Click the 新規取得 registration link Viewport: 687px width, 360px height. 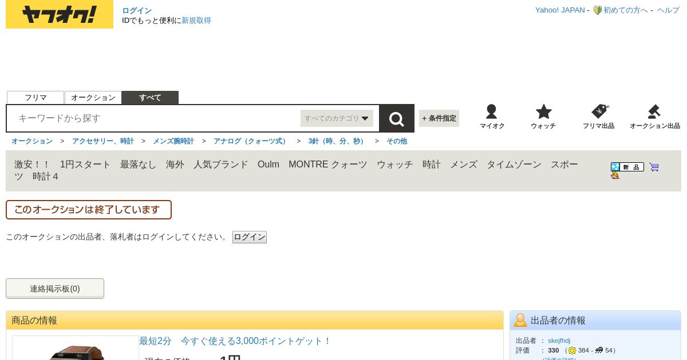click(x=196, y=21)
